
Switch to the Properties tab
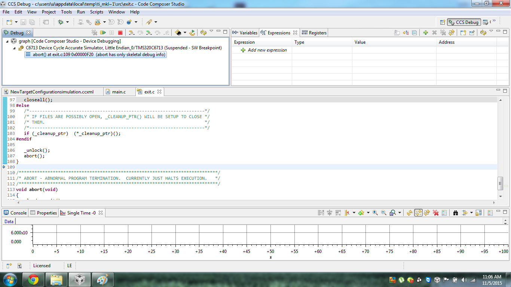point(43,213)
